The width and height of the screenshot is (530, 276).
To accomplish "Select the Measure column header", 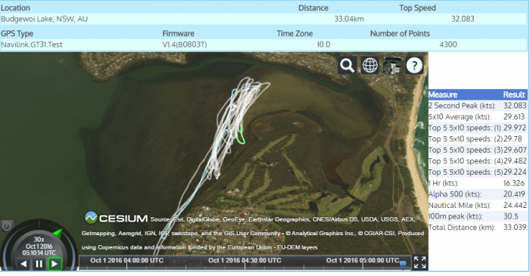I will [443, 95].
